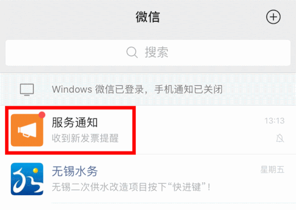Tap the white megaphone symbol
The width and height of the screenshot is (296, 210).
(x=27, y=130)
